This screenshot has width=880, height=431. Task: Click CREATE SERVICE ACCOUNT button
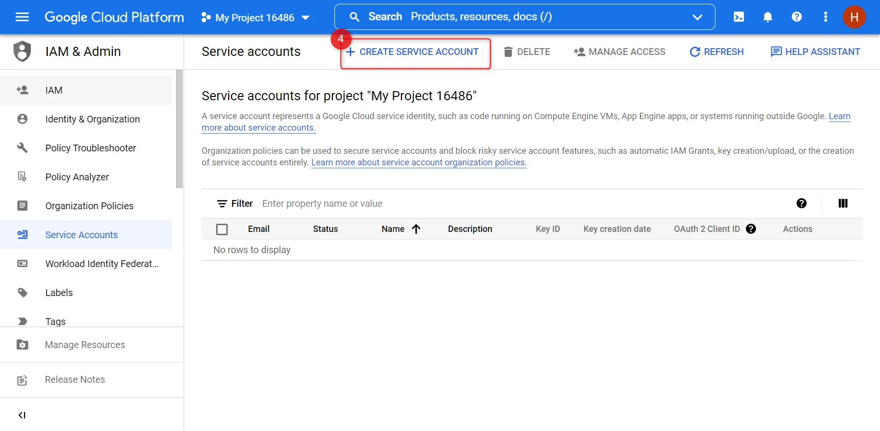pos(412,52)
